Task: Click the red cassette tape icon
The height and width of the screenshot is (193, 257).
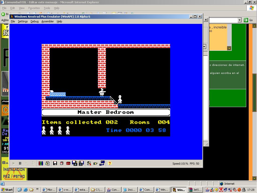Action: tap(68, 163)
